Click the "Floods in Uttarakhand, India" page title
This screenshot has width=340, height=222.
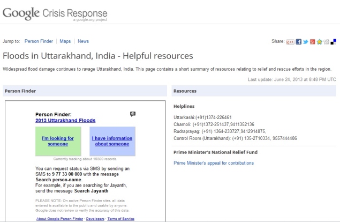[98, 56]
